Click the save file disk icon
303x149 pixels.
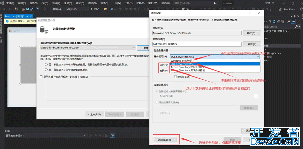click(28, 9)
